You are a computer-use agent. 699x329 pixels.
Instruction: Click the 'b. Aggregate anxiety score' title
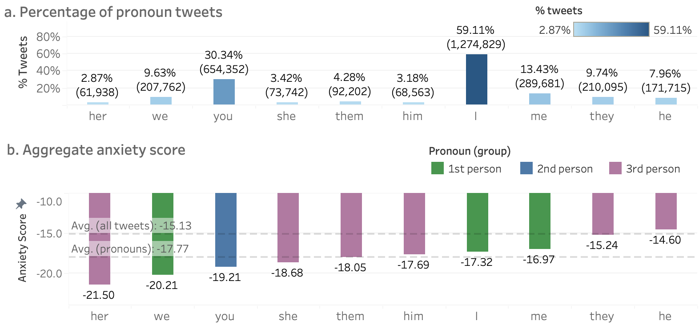click(x=96, y=150)
